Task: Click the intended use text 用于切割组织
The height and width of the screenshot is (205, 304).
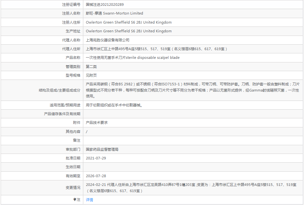Action: coord(114,105)
